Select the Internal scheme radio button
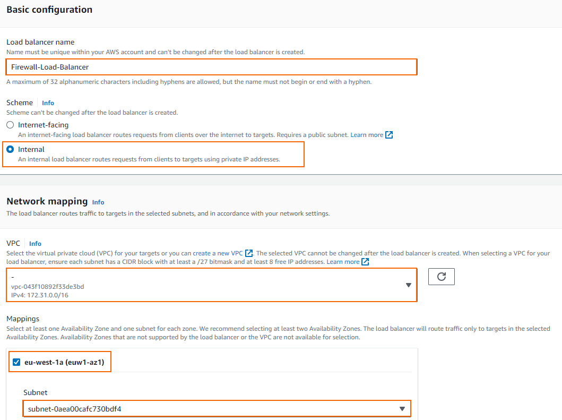The height and width of the screenshot is (420, 562). pos(11,149)
